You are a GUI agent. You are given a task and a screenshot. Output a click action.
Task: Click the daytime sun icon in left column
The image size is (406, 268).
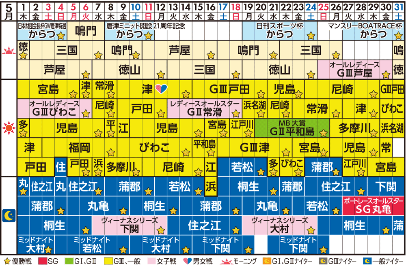tap(9, 128)
